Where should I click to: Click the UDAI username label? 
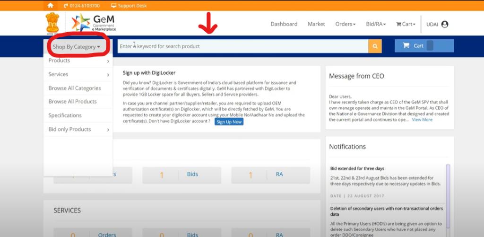click(x=432, y=25)
